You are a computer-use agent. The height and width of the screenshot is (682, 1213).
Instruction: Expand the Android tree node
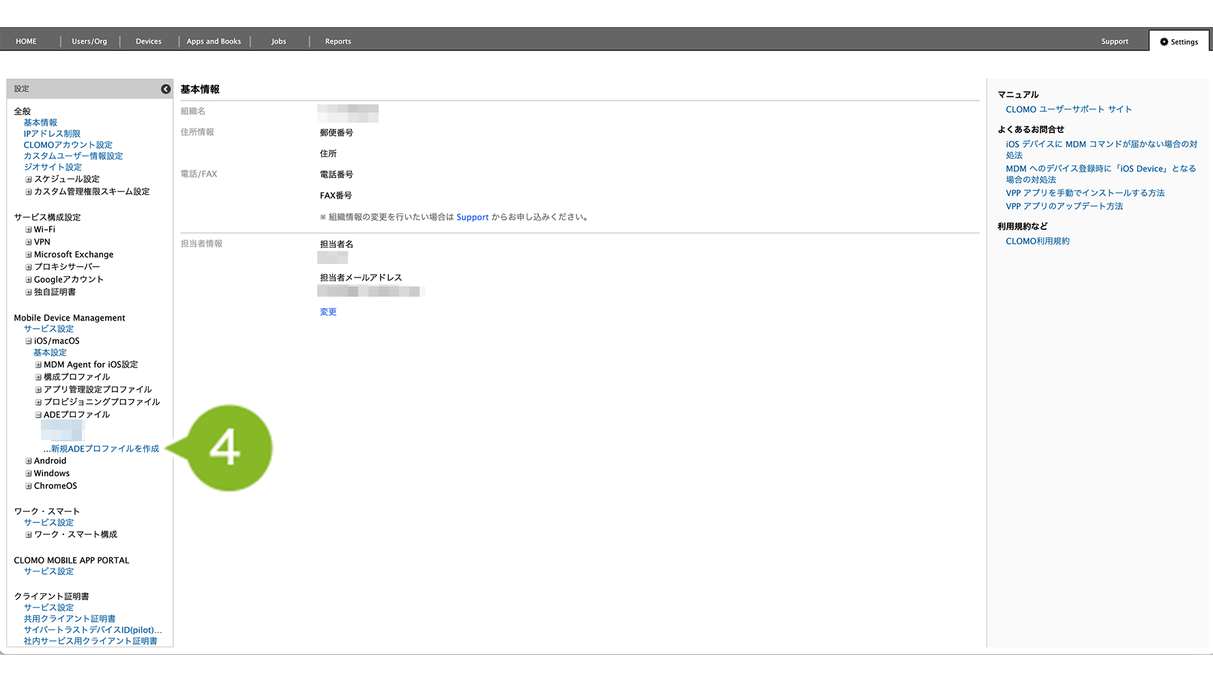coord(29,461)
